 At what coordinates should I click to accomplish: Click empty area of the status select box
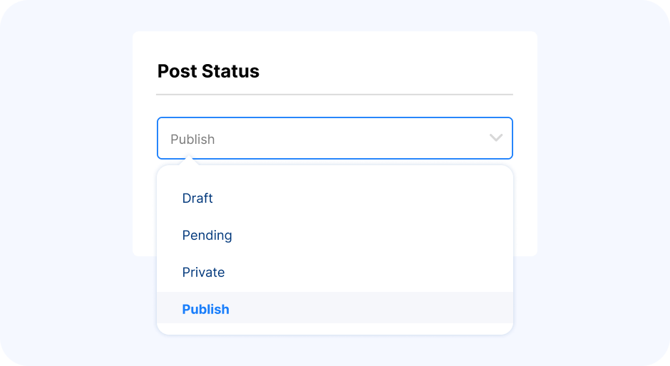[351, 138]
